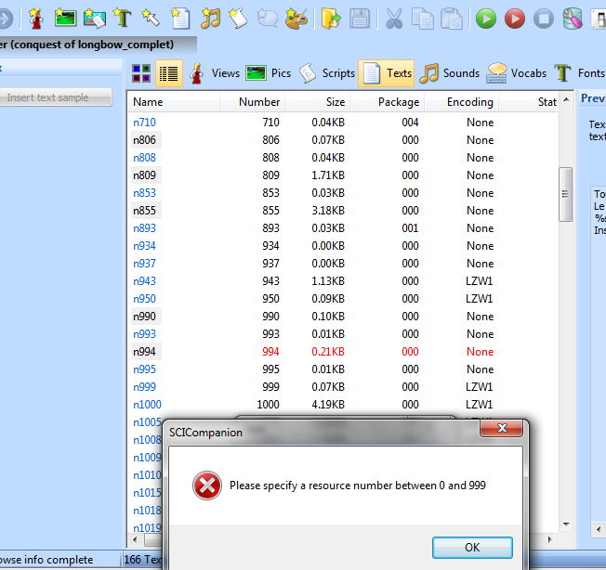The width and height of the screenshot is (606, 570).
Task: Open the Sounds resource tab
Action: (450, 73)
